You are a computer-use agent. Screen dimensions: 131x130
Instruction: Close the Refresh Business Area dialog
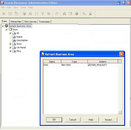click(122, 54)
